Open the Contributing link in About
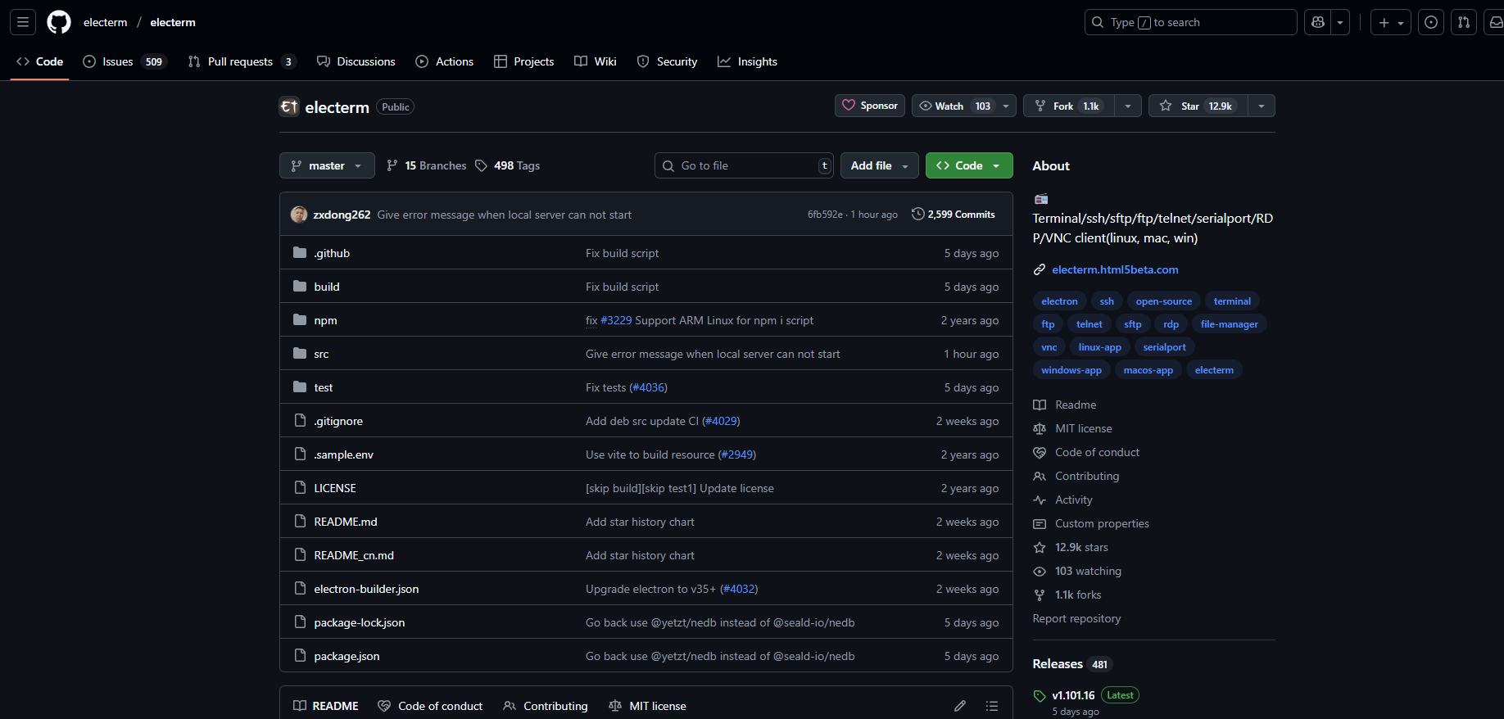The width and height of the screenshot is (1504, 719). tap(1087, 476)
